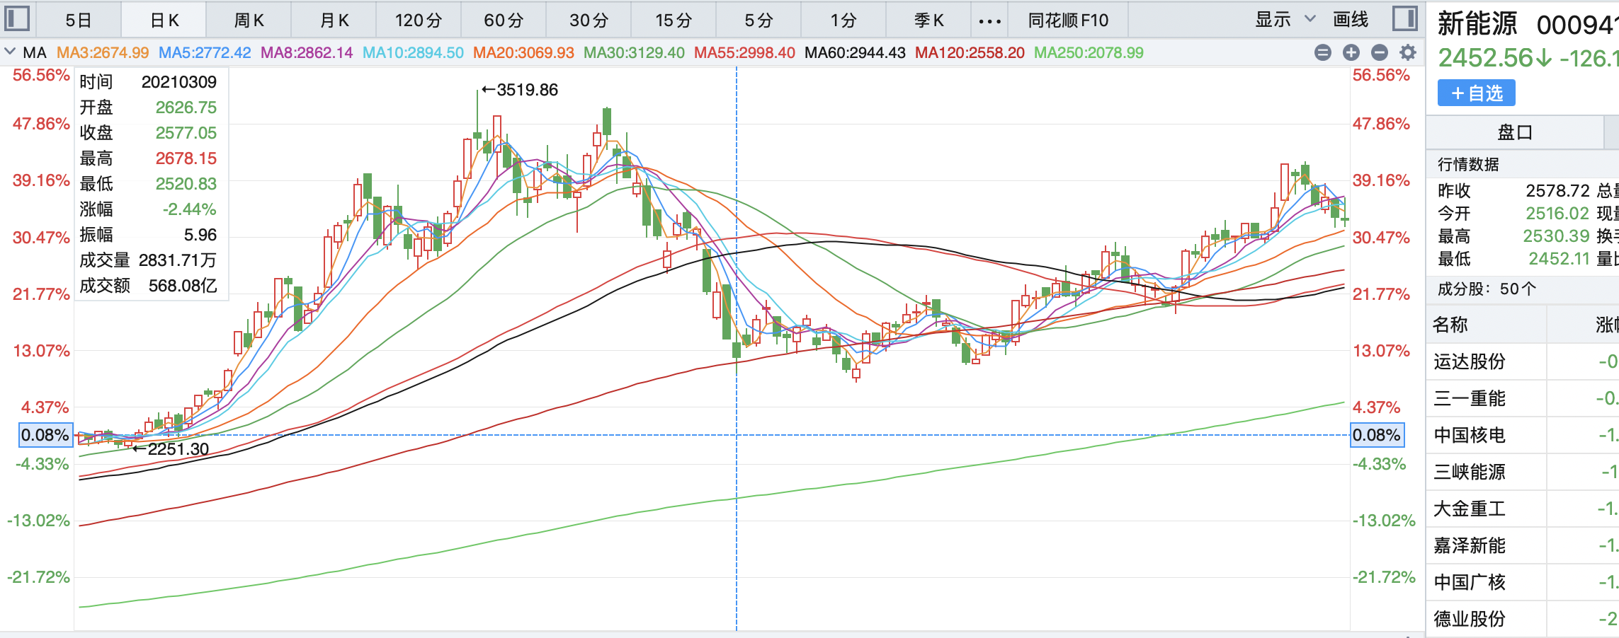The image size is (1619, 638).
Task: Zoom out chart with minus icon
Action: coord(1379,52)
